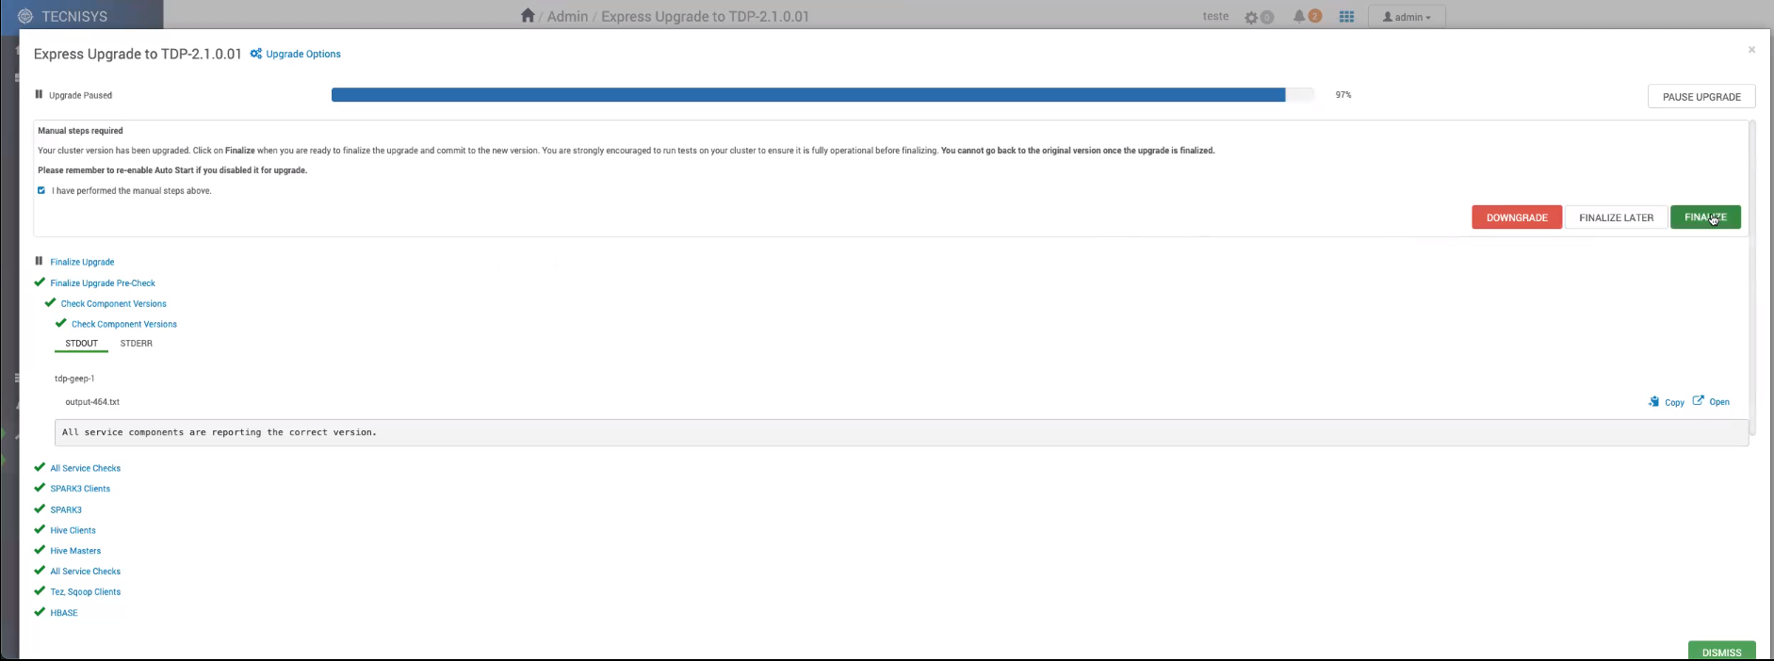
Task: Collapse the inner Check Component Versions task above STDOUT
Action: [124, 324]
